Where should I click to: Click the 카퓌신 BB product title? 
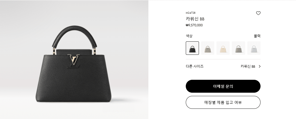point(195,19)
